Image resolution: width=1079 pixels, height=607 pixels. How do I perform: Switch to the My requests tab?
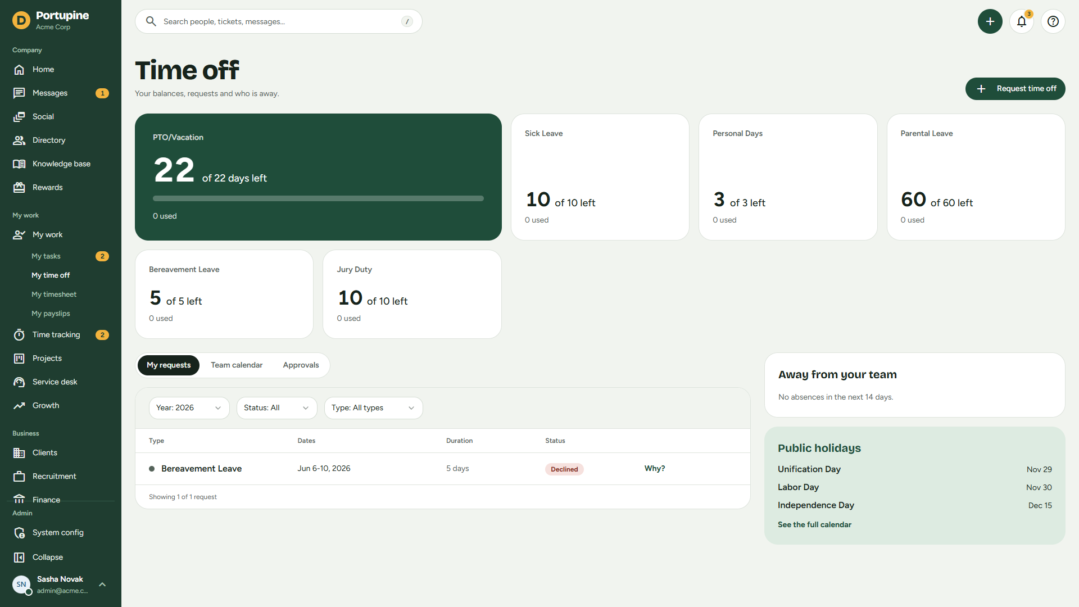169,365
